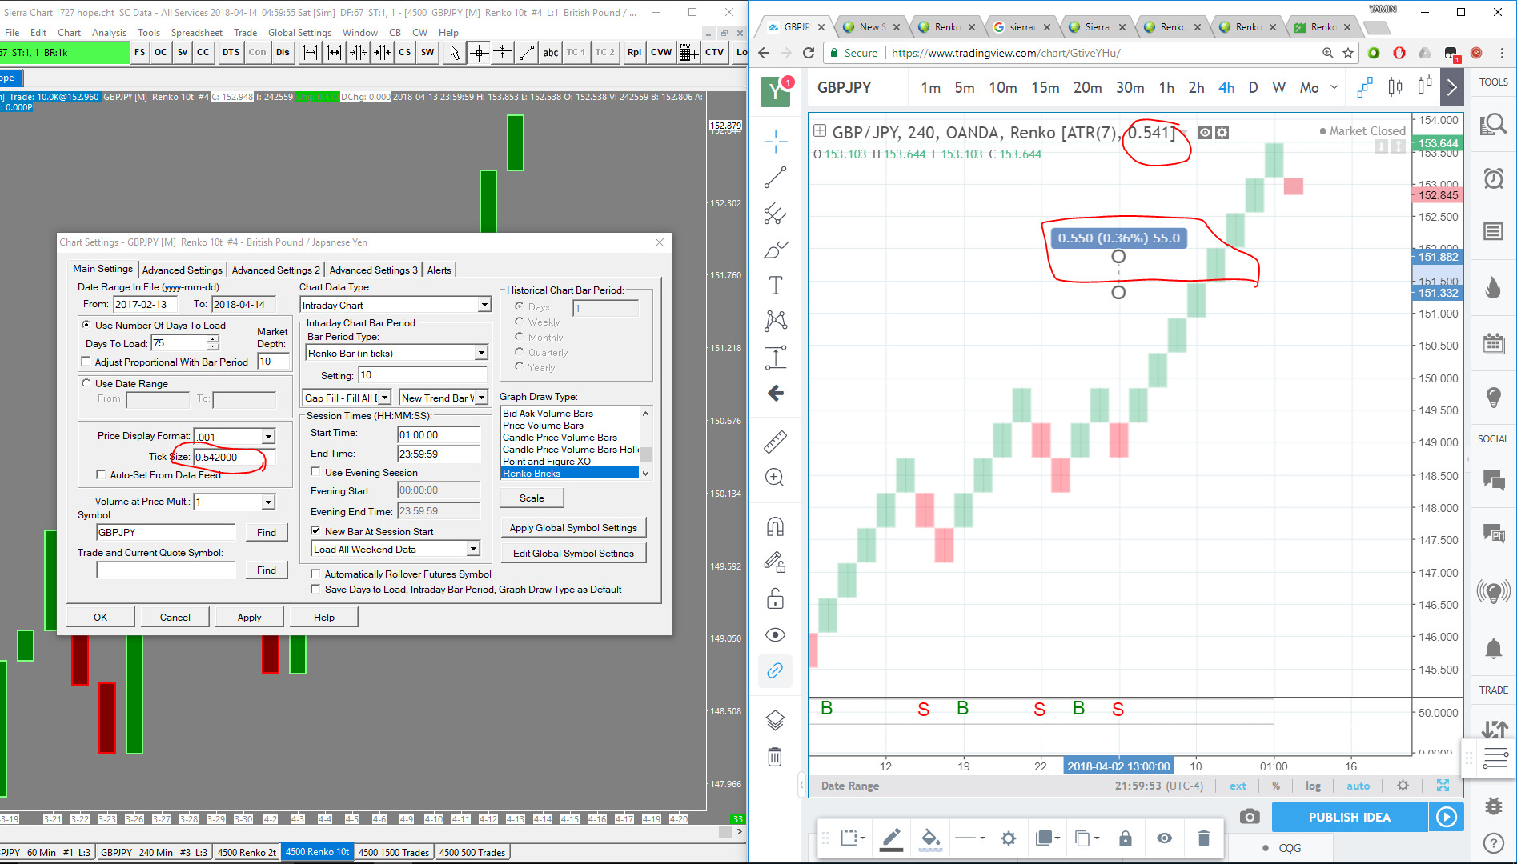Viewport: 1517px width, 864px height.
Task: Click the Scale button
Action: [x=532, y=498]
